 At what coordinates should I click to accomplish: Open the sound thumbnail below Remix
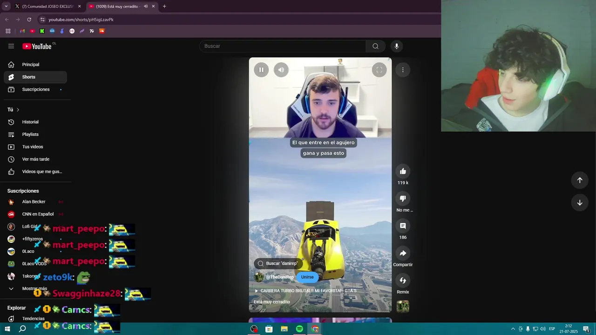click(403, 307)
